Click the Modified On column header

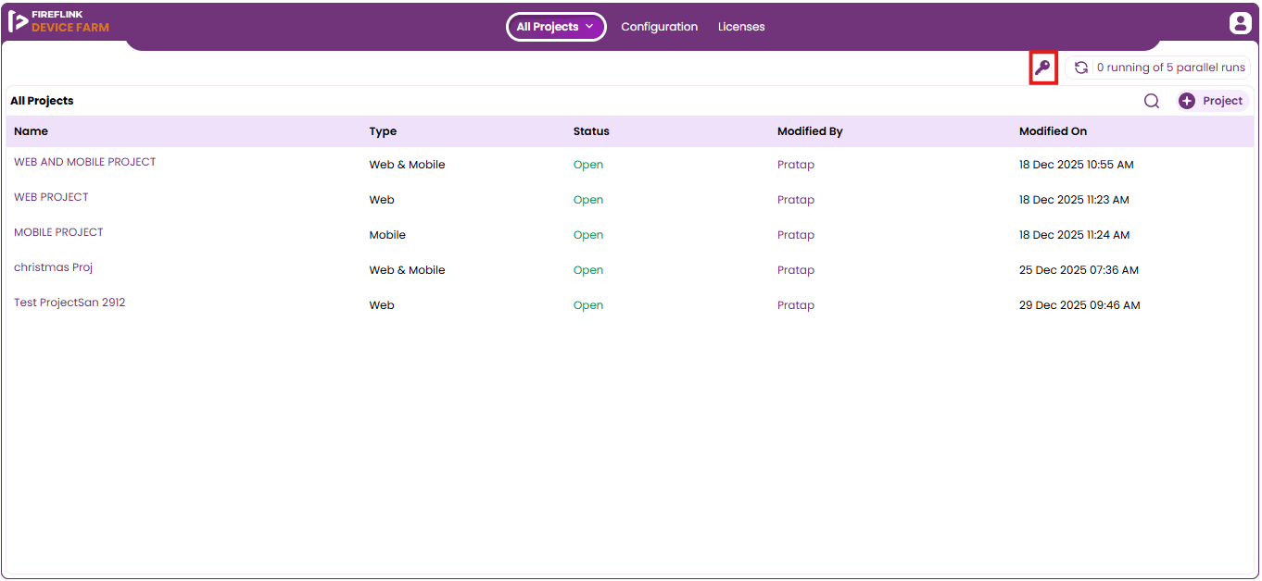(1053, 131)
